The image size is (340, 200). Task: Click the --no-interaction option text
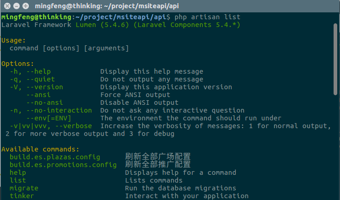coord(59,110)
